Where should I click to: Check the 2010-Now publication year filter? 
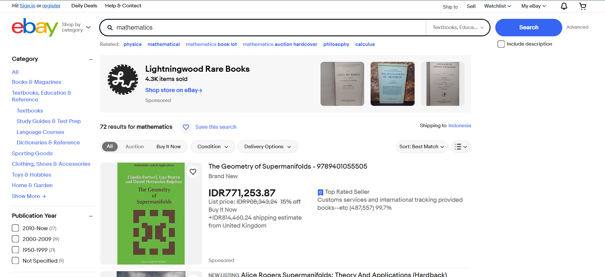tap(15, 228)
